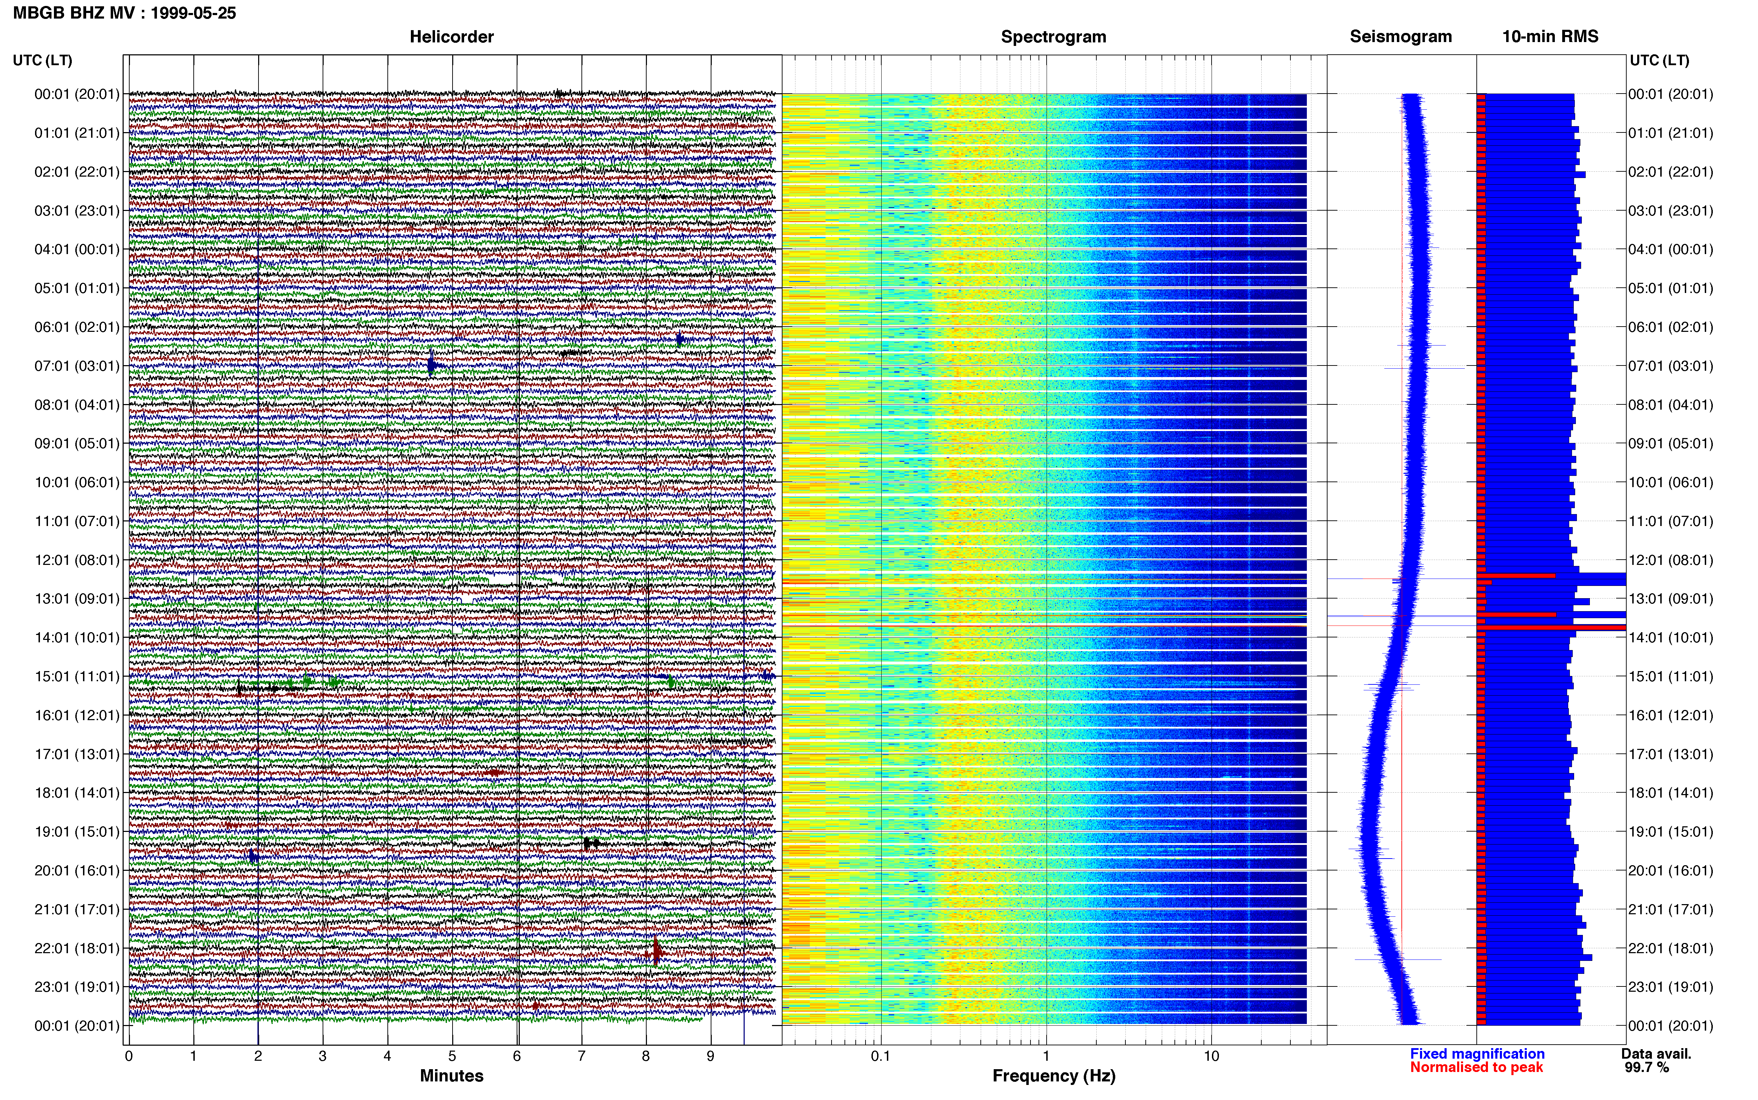Click the left time label 01:01 (21:01)
Viewport: 1758px width, 1100px height.
pos(76,133)
